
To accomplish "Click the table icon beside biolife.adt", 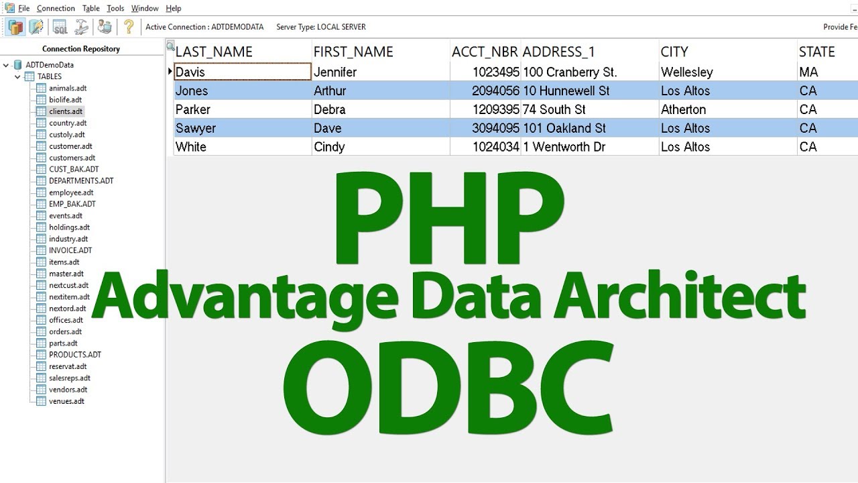I will click(42, 99).
